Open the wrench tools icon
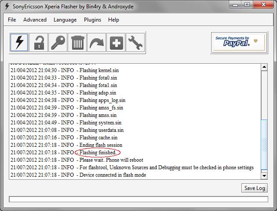 pos(135,43)
